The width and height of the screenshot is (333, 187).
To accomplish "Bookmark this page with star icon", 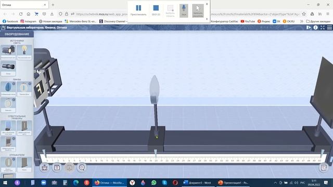I will tap(304, 14).
